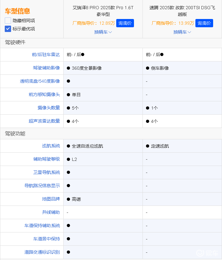Click the 车型信息 heading
Viewport: 222px width, 260px height.
[17, 11]
